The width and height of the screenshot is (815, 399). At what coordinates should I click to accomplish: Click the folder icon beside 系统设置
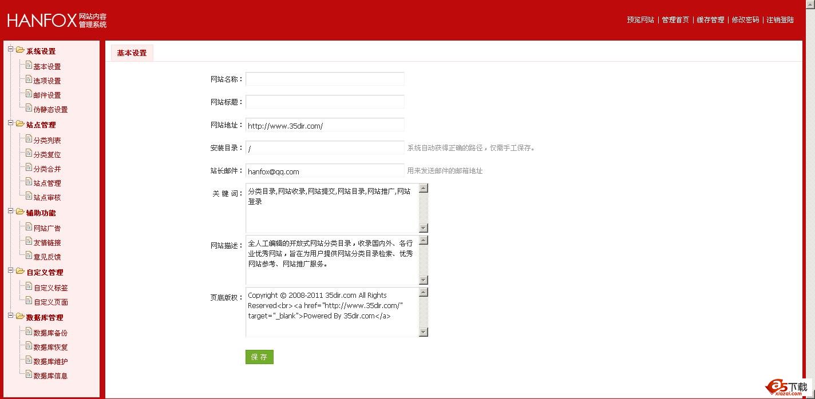[20, 50]
